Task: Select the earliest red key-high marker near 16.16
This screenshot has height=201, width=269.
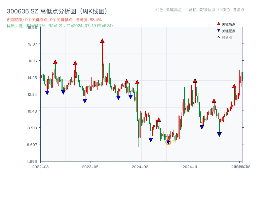Action: [x=55, y=62]
